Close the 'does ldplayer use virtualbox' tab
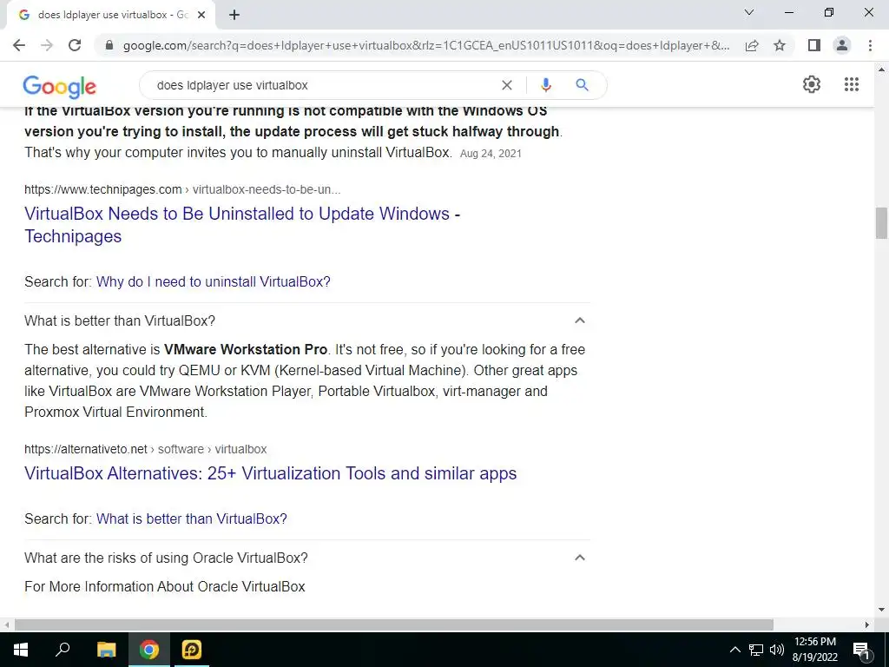 point(201,15)
